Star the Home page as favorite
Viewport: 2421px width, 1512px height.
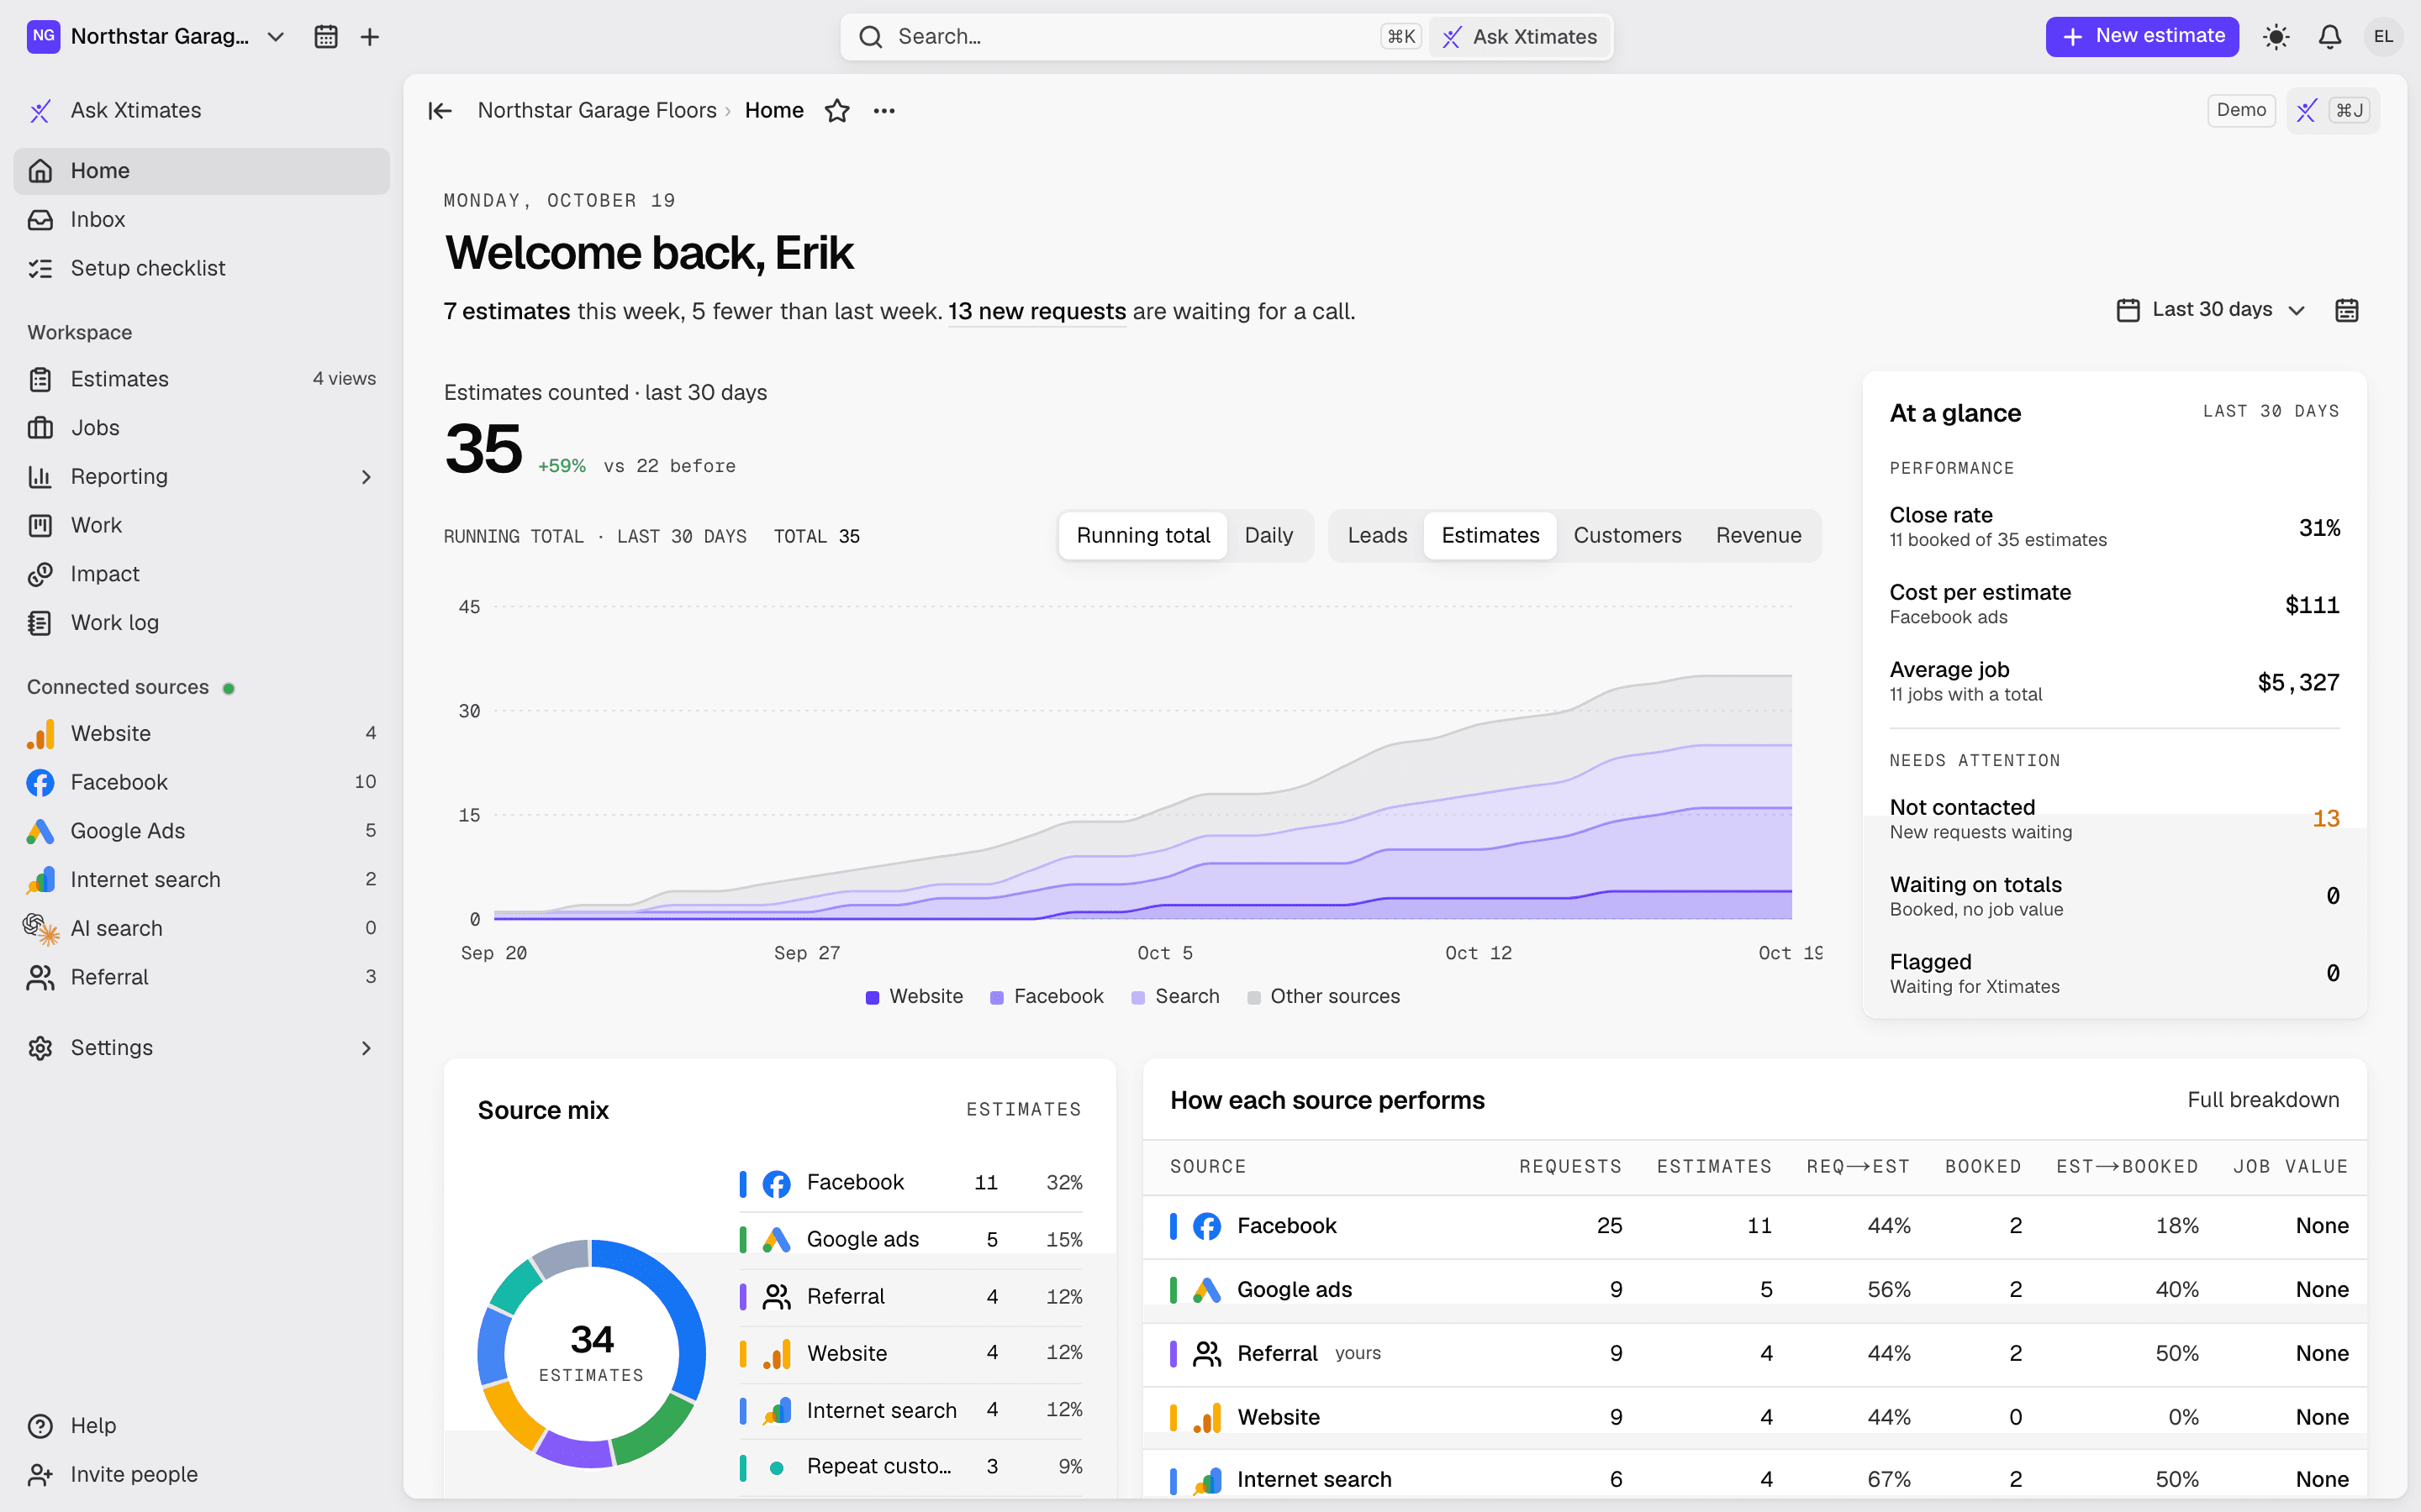(837, 110)
